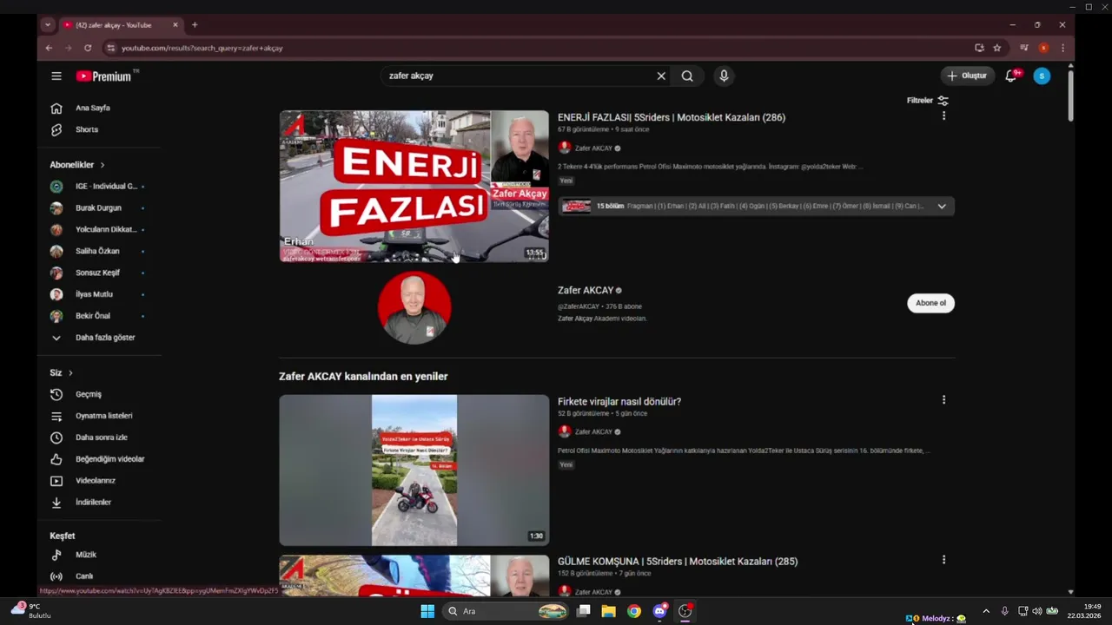Open the YouTube account avatar menu
1112x625 pixels.
(1042, 76)
